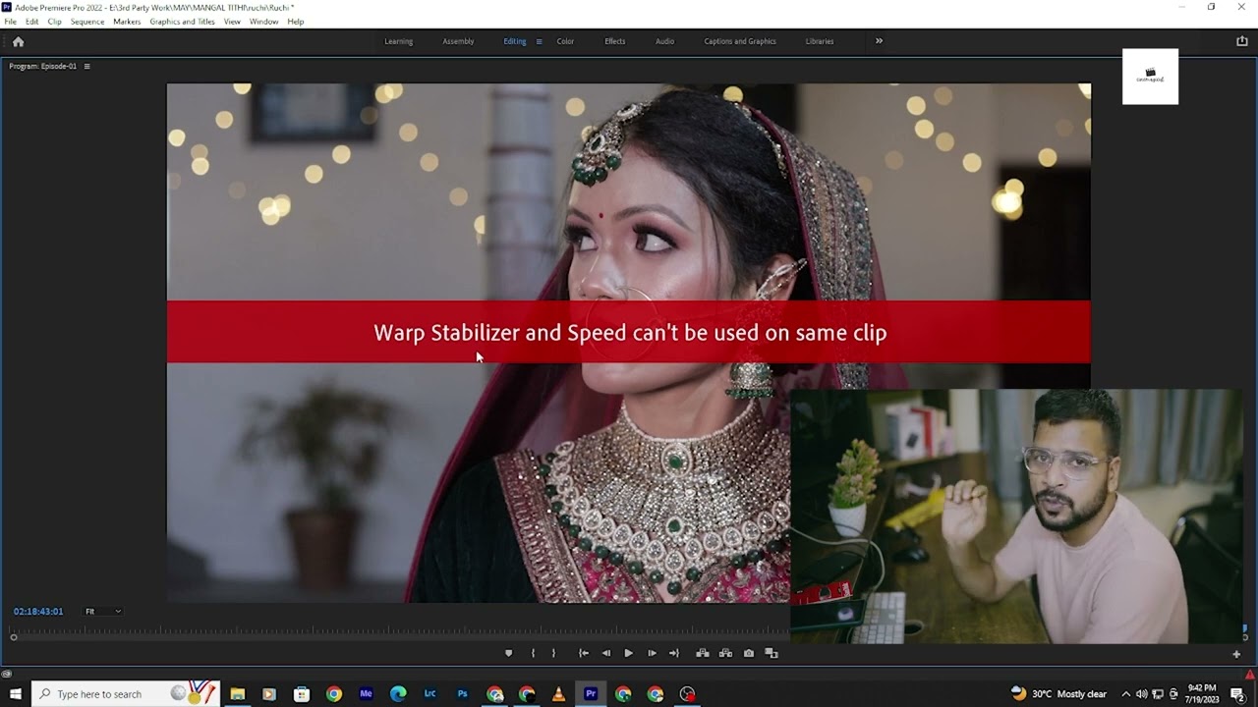Image resolution: width=1258 pixels, height=707 pixels.
Task: Open the Graphics and Titles menu
Action: (x=182, y=22)
